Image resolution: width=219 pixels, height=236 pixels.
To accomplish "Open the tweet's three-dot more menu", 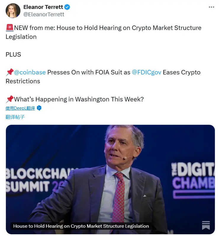I will [211, 7].
